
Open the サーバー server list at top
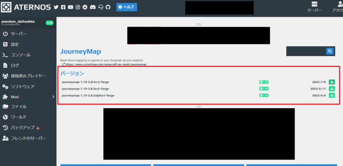point(315,7)
